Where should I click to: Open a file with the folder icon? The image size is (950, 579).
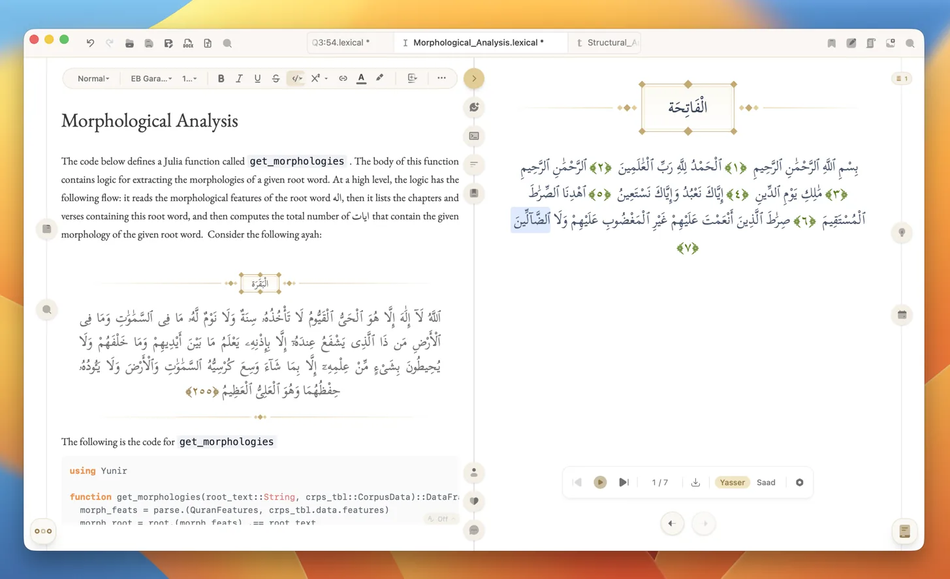(129, 43)
